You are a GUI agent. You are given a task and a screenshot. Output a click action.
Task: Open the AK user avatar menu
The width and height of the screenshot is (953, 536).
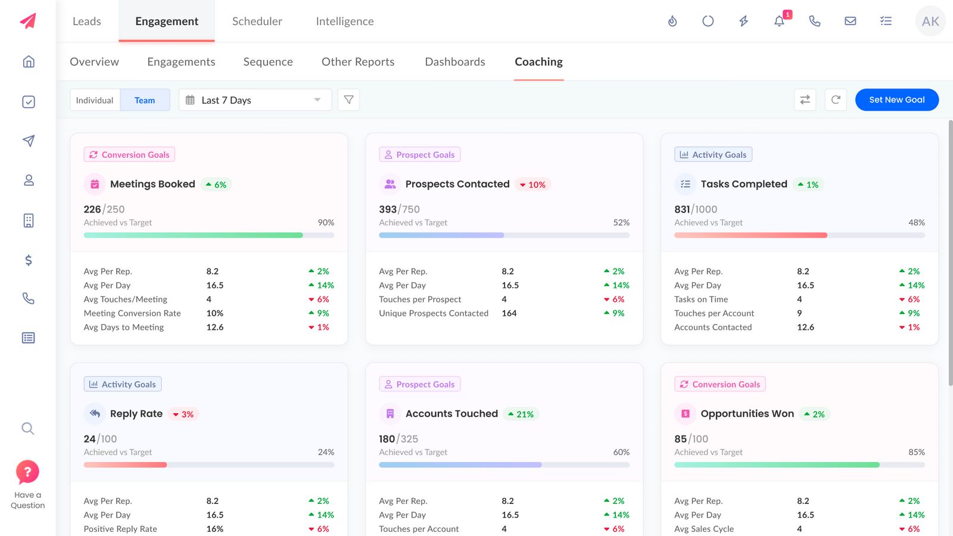point(930,21)
